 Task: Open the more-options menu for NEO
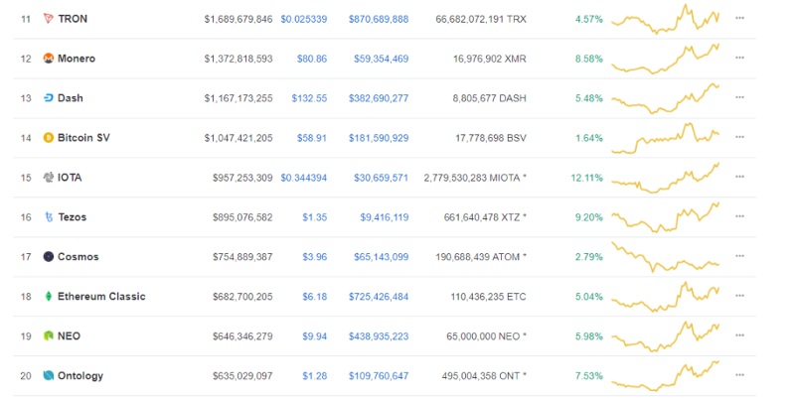coord(739,335)
